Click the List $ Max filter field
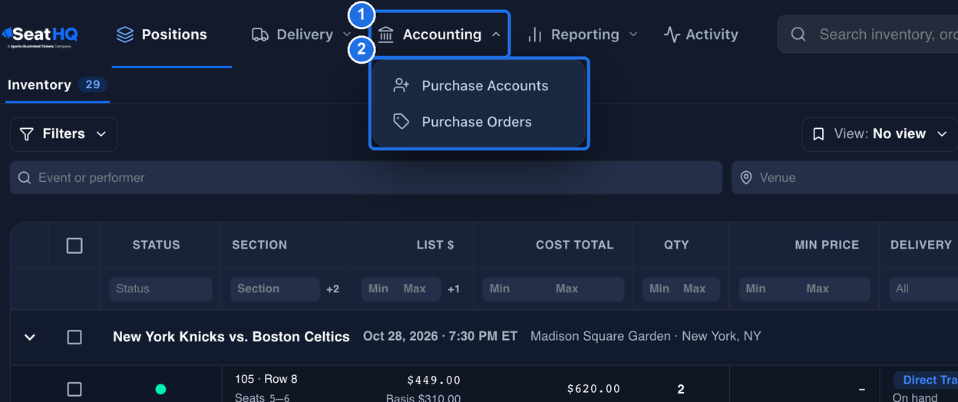This screenshot has width=958, height=402. (418, 288)
